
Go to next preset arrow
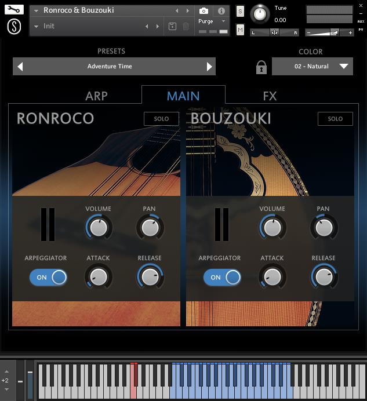click(209, 67)
